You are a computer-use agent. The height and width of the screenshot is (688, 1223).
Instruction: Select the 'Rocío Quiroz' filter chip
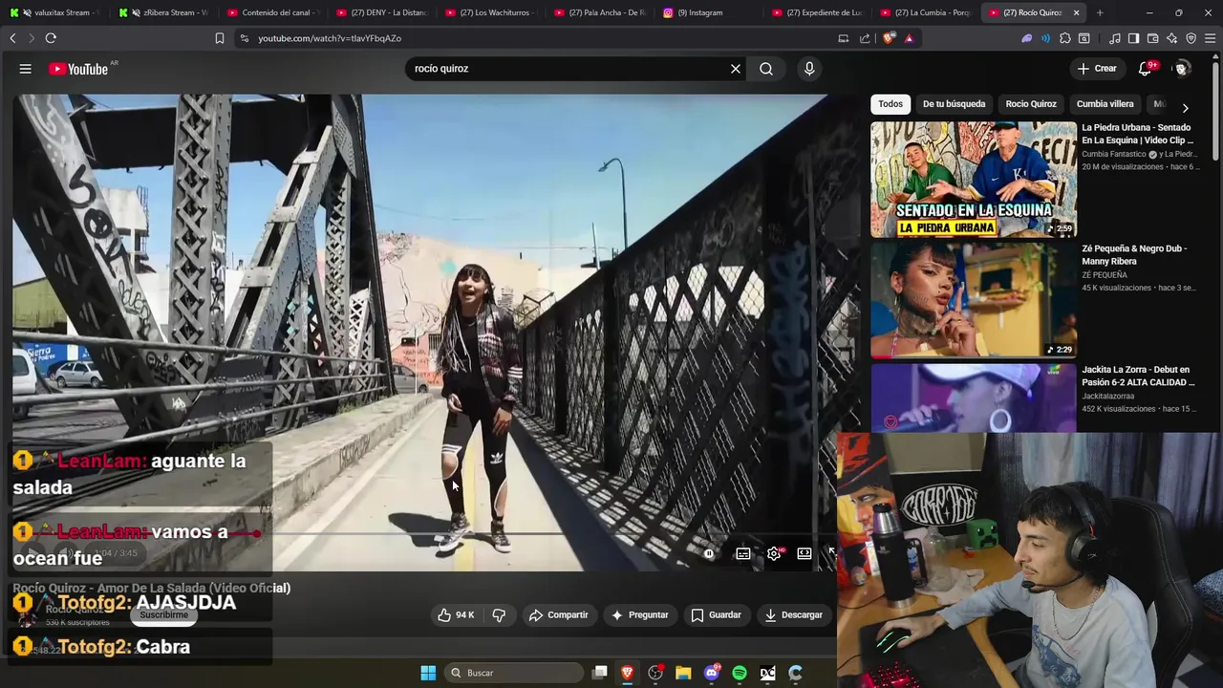[1031, 104]
